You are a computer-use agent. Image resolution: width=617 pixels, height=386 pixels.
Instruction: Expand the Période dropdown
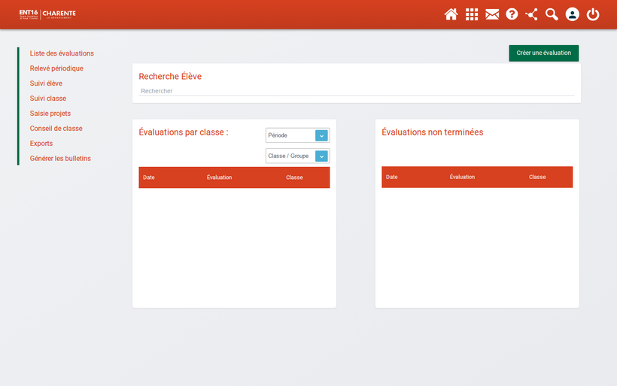(297, 135)
